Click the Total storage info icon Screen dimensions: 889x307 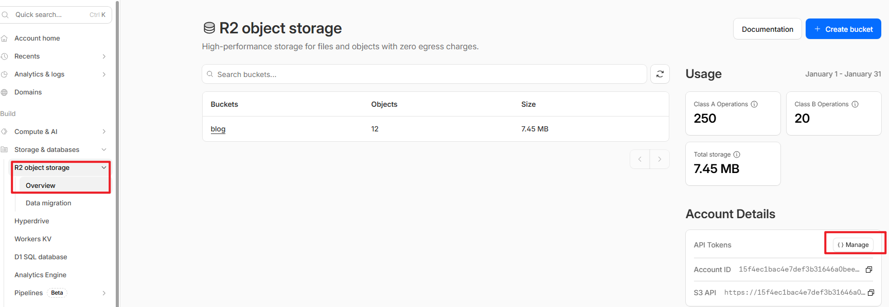[737, 155]
